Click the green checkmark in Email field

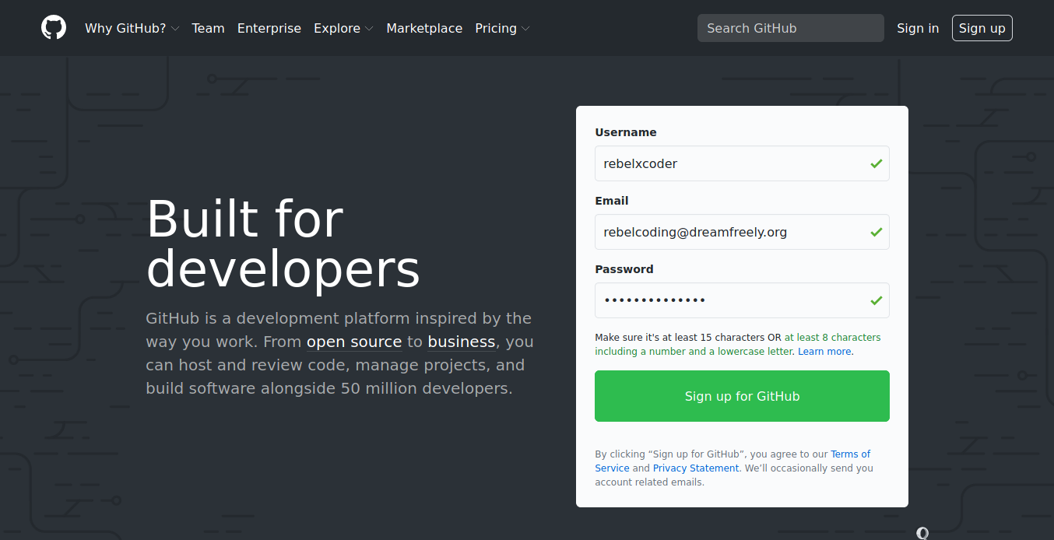[x=877, y=233]
